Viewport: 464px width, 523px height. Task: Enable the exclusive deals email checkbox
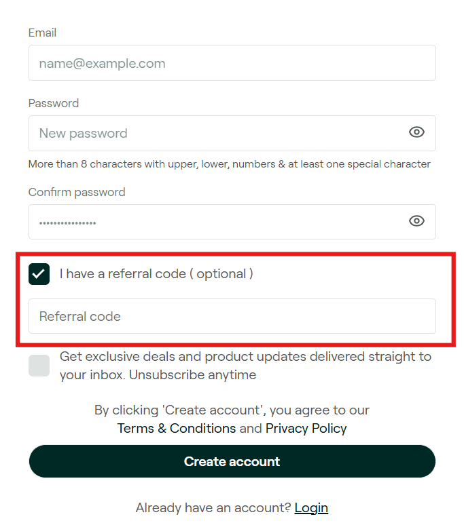coord(39,366)
